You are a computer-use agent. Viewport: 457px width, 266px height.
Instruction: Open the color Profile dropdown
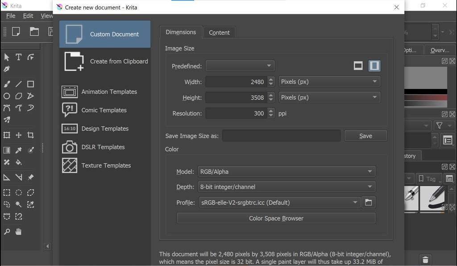click(279, 203)
